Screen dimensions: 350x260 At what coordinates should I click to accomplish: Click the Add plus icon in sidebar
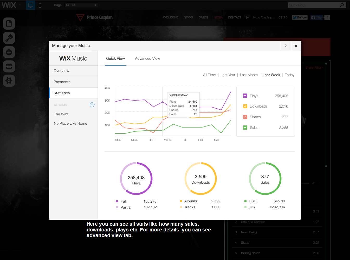tap(9, 52)
